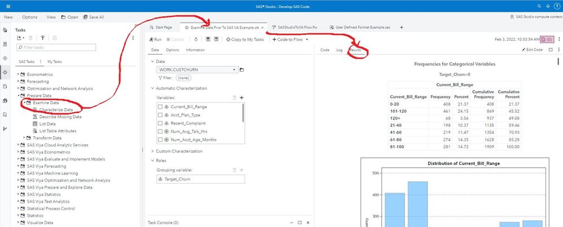Switch to the My Tasks tab
This screenshot has height=227, width=563.
tap(55, 62)
